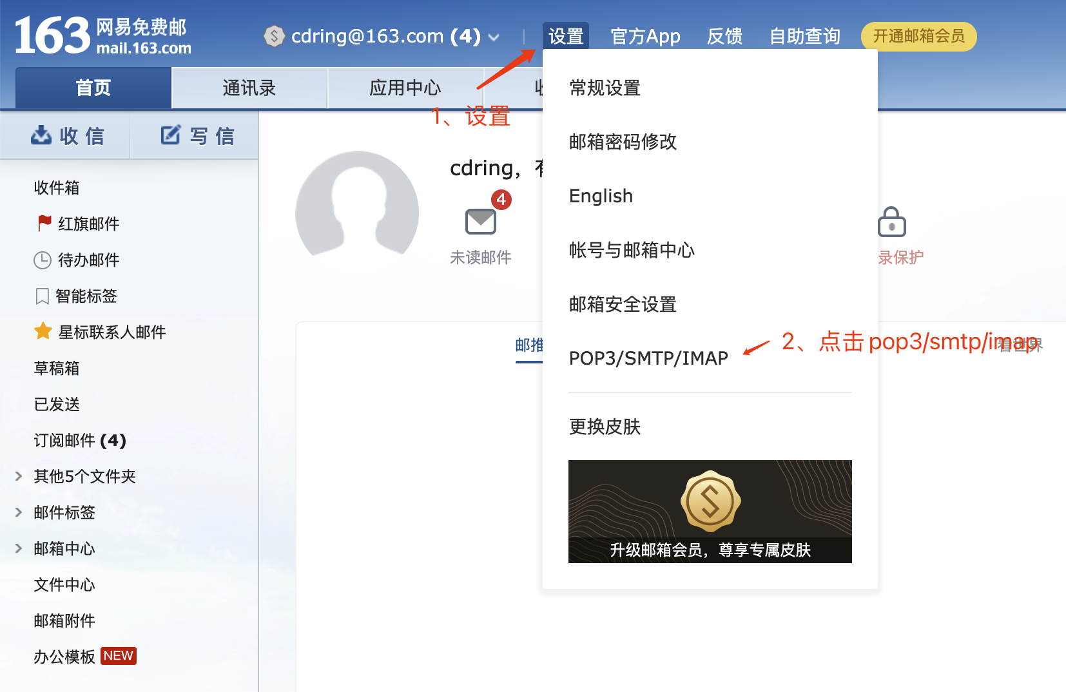Expand the 邮件标签 section chevron
The width and height of the screenshot is (1066, 692).
point(19,512)
